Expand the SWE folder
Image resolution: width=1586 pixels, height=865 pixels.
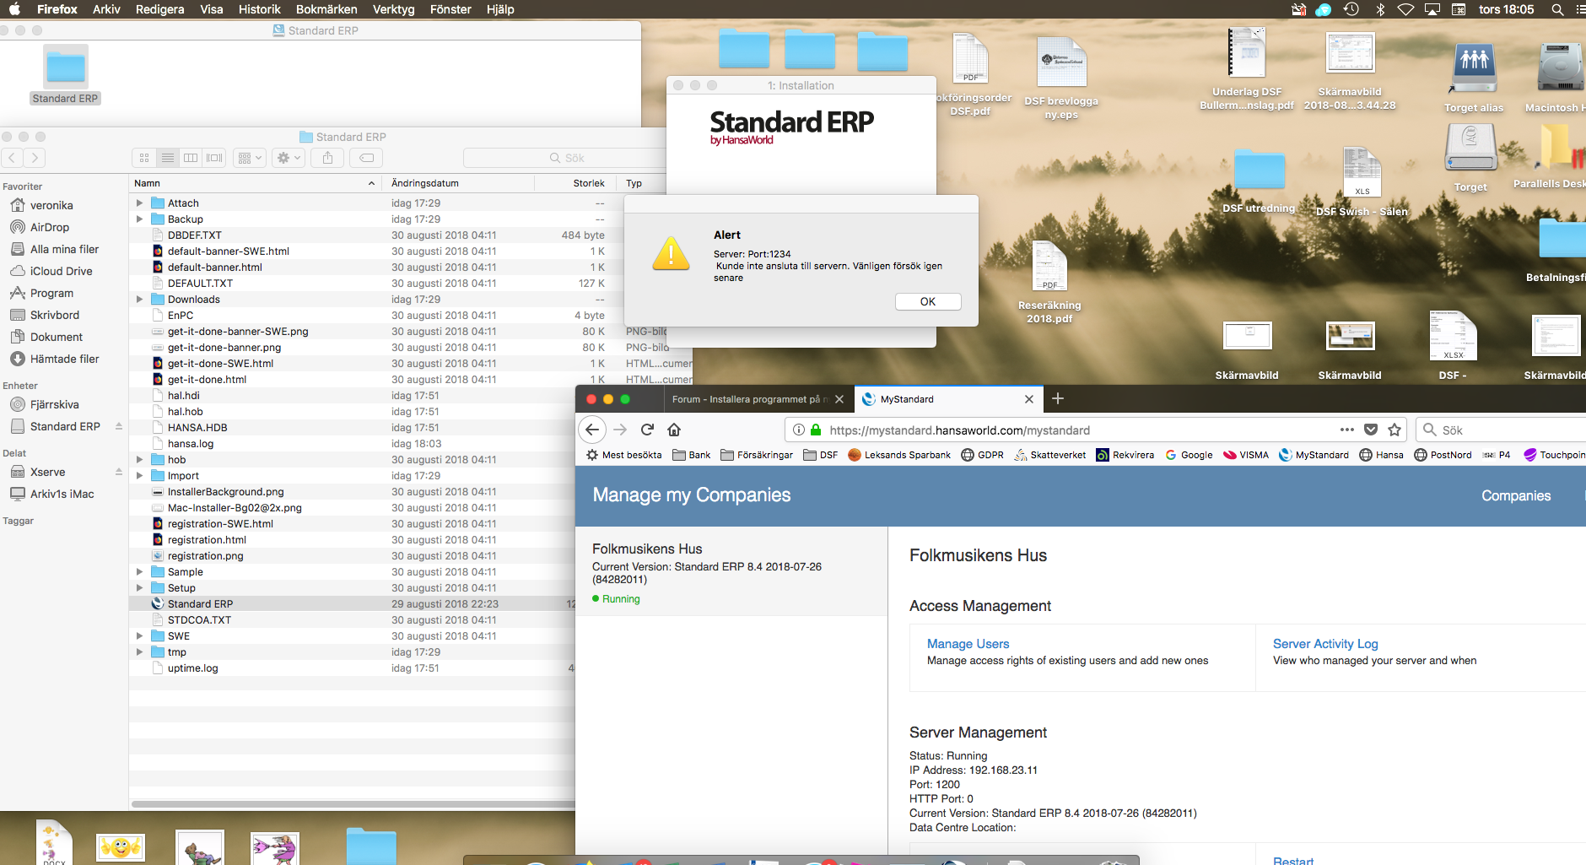coord(139,636)
